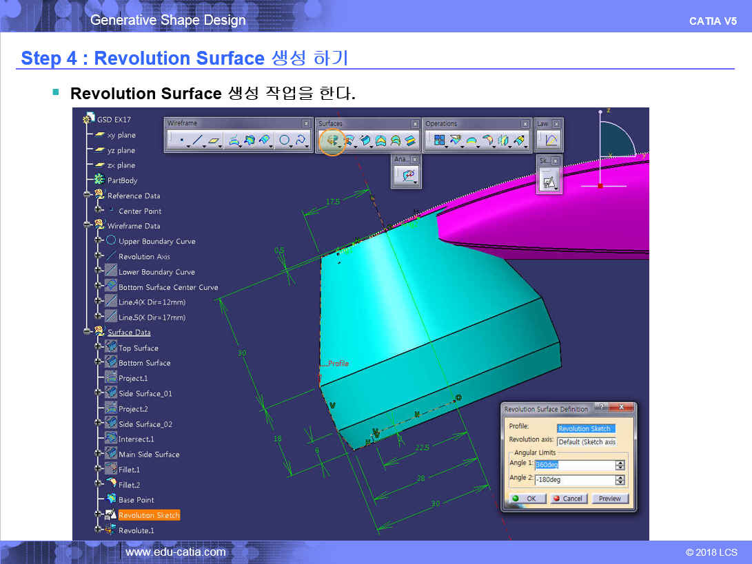Click the Preview button

point(609,499)
